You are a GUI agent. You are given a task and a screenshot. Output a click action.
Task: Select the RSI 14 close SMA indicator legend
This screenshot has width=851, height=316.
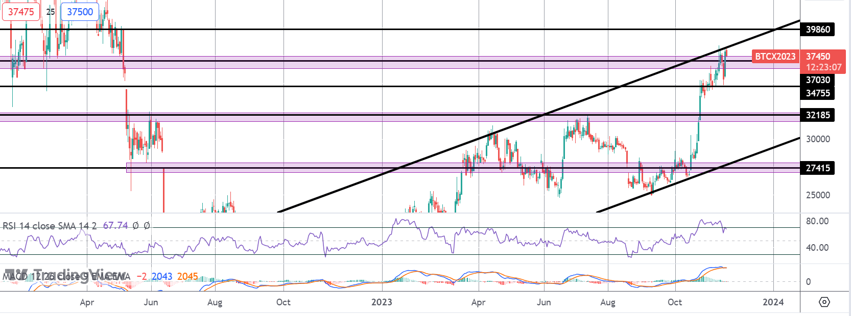pyautogui.click(x=50, y=225)
